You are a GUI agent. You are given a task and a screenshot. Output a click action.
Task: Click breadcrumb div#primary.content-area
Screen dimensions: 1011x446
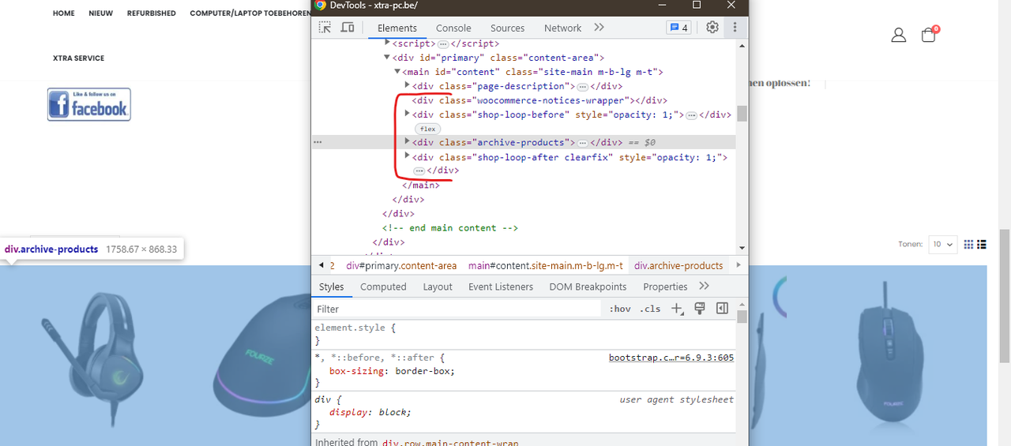[401, 266]
